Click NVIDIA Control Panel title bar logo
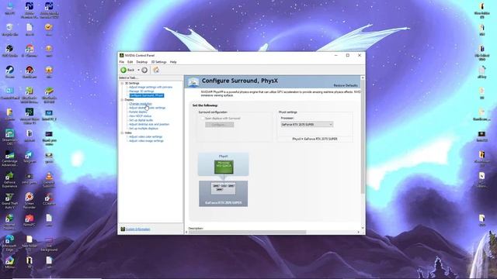 coord(121,55)
